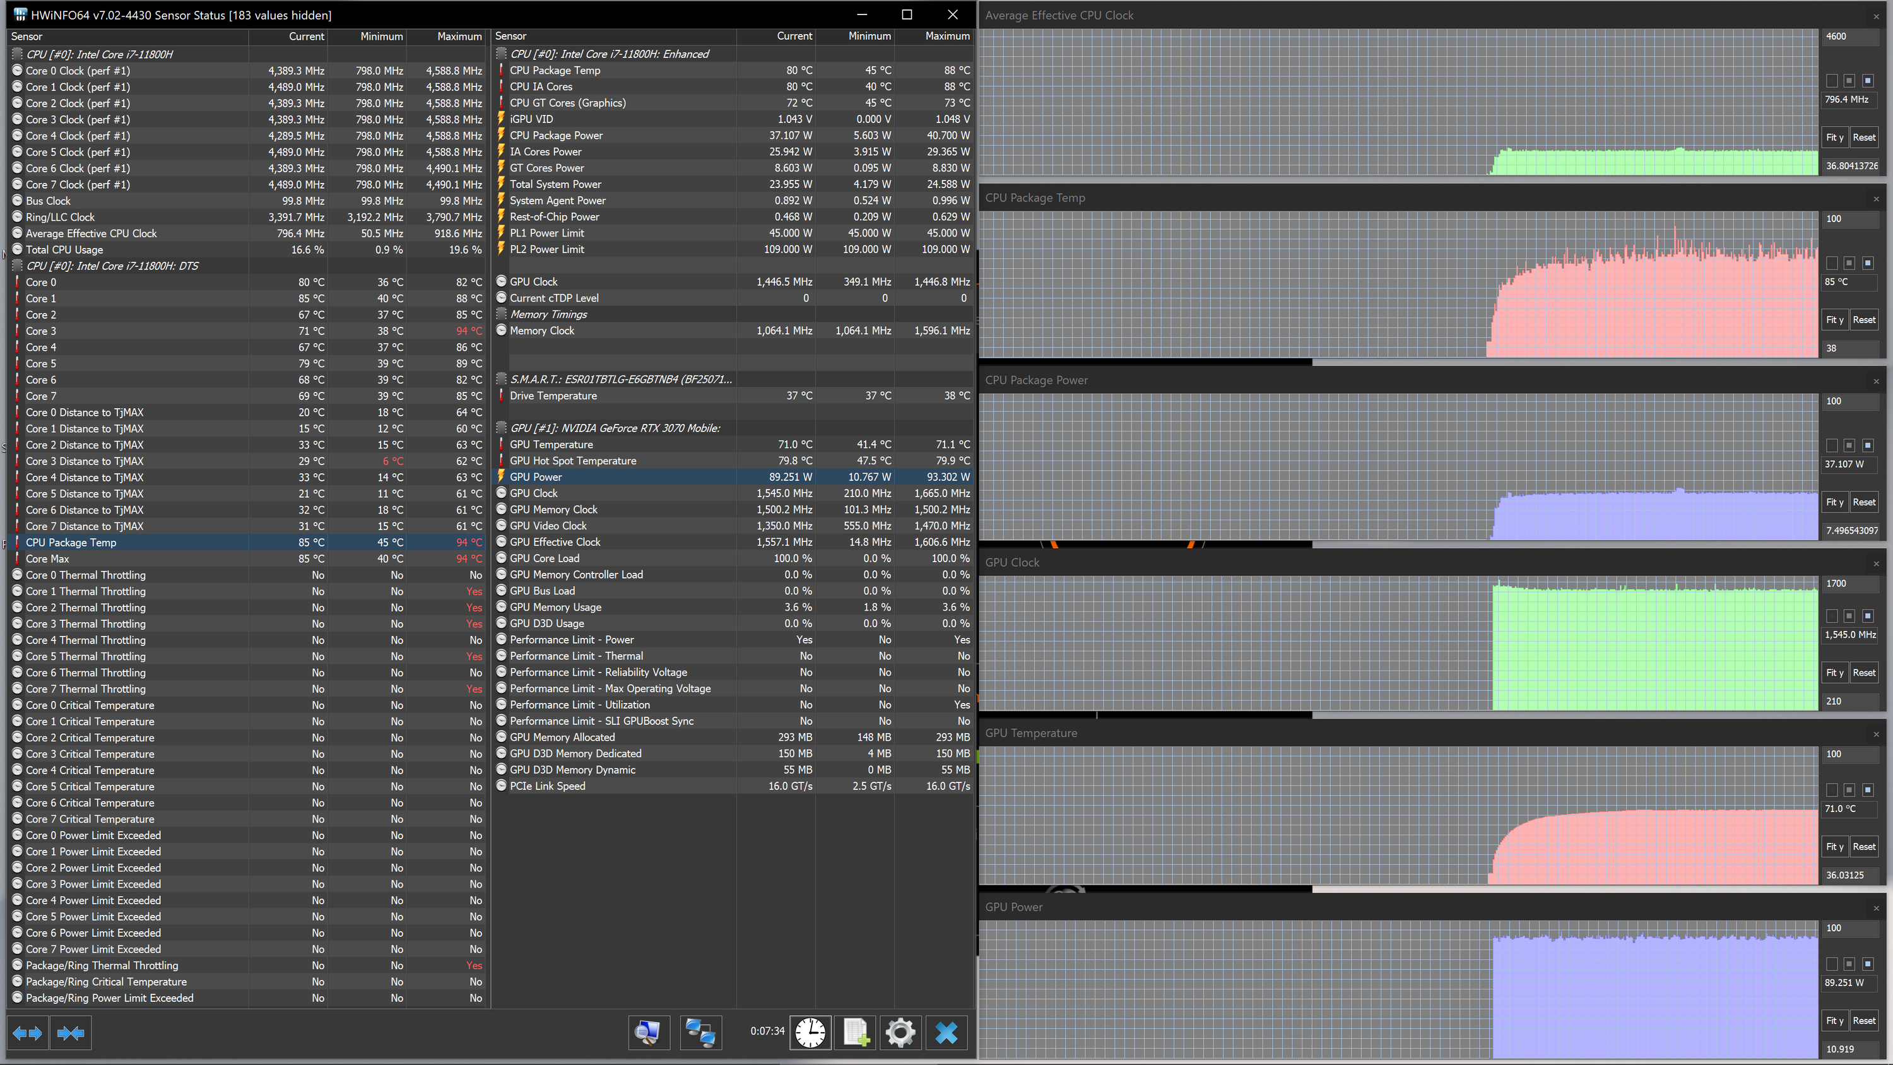
Task: Toggle the gray middle square box in GPU Power graph
Action: pos(1849,963)
